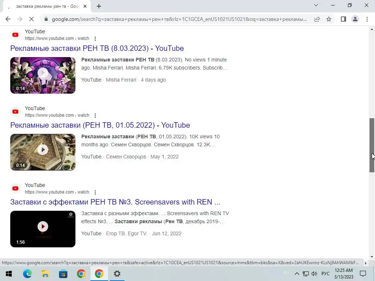This screenshot has width=375, height=281.
Task: Open Settings from the taskbar gear
Action: [x=117, y=274]
